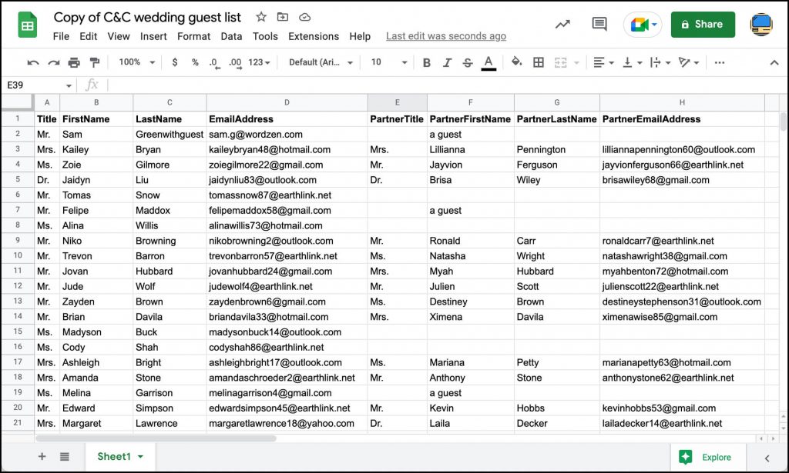Image resolution: width=789 pixels, height=473 pixels.
Task: Undo the last action
Action: [x=32, y=62]
